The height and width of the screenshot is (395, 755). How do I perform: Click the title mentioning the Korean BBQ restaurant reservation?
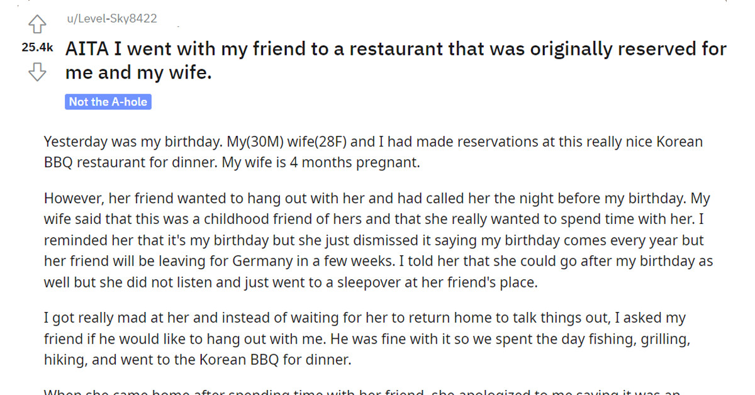[395, 60]
